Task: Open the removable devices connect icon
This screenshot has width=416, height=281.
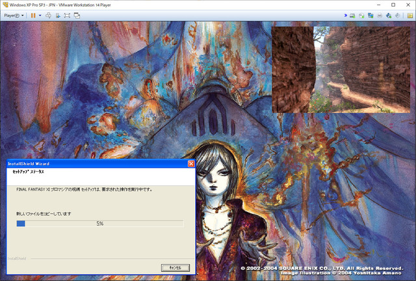Action: click(x=58, y=16)
